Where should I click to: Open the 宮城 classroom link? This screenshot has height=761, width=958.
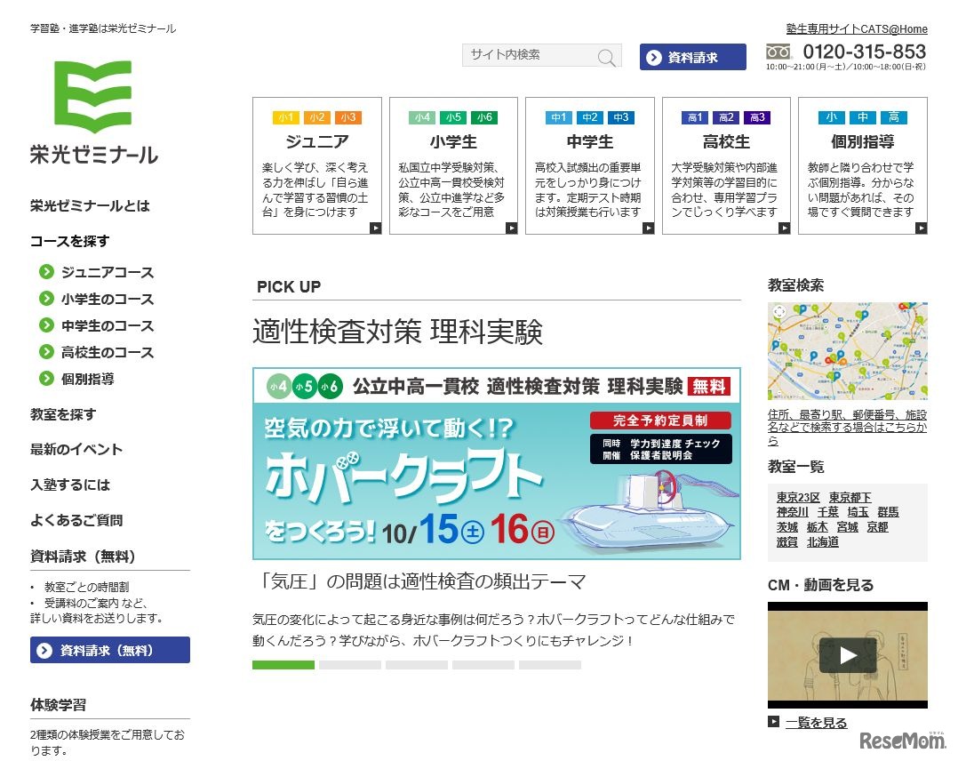coord(848,527)
